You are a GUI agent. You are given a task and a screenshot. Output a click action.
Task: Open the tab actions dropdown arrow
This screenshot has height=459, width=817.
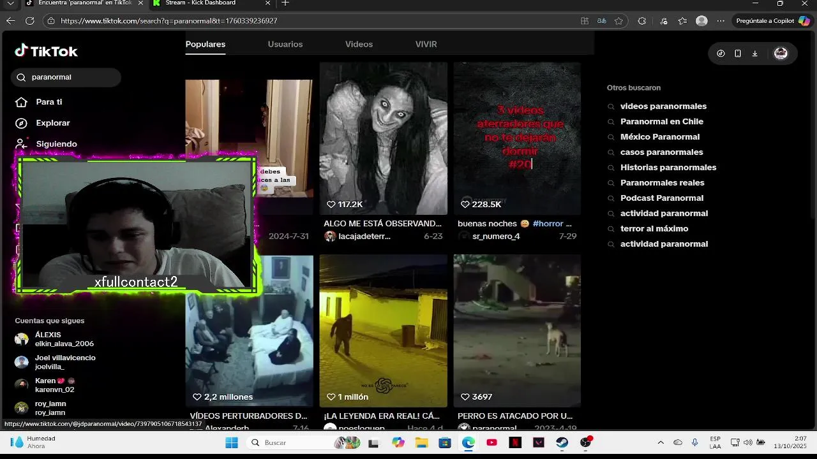pos(10,3)
